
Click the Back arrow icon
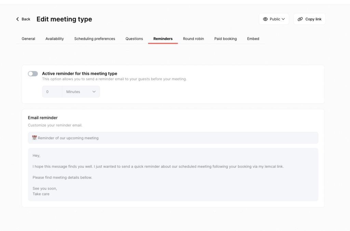(x=17, y=19)
